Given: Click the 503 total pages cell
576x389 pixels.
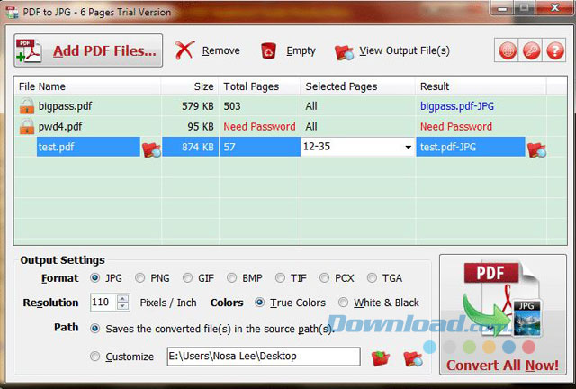Looking at the screenshot, I should pos(232,106).
